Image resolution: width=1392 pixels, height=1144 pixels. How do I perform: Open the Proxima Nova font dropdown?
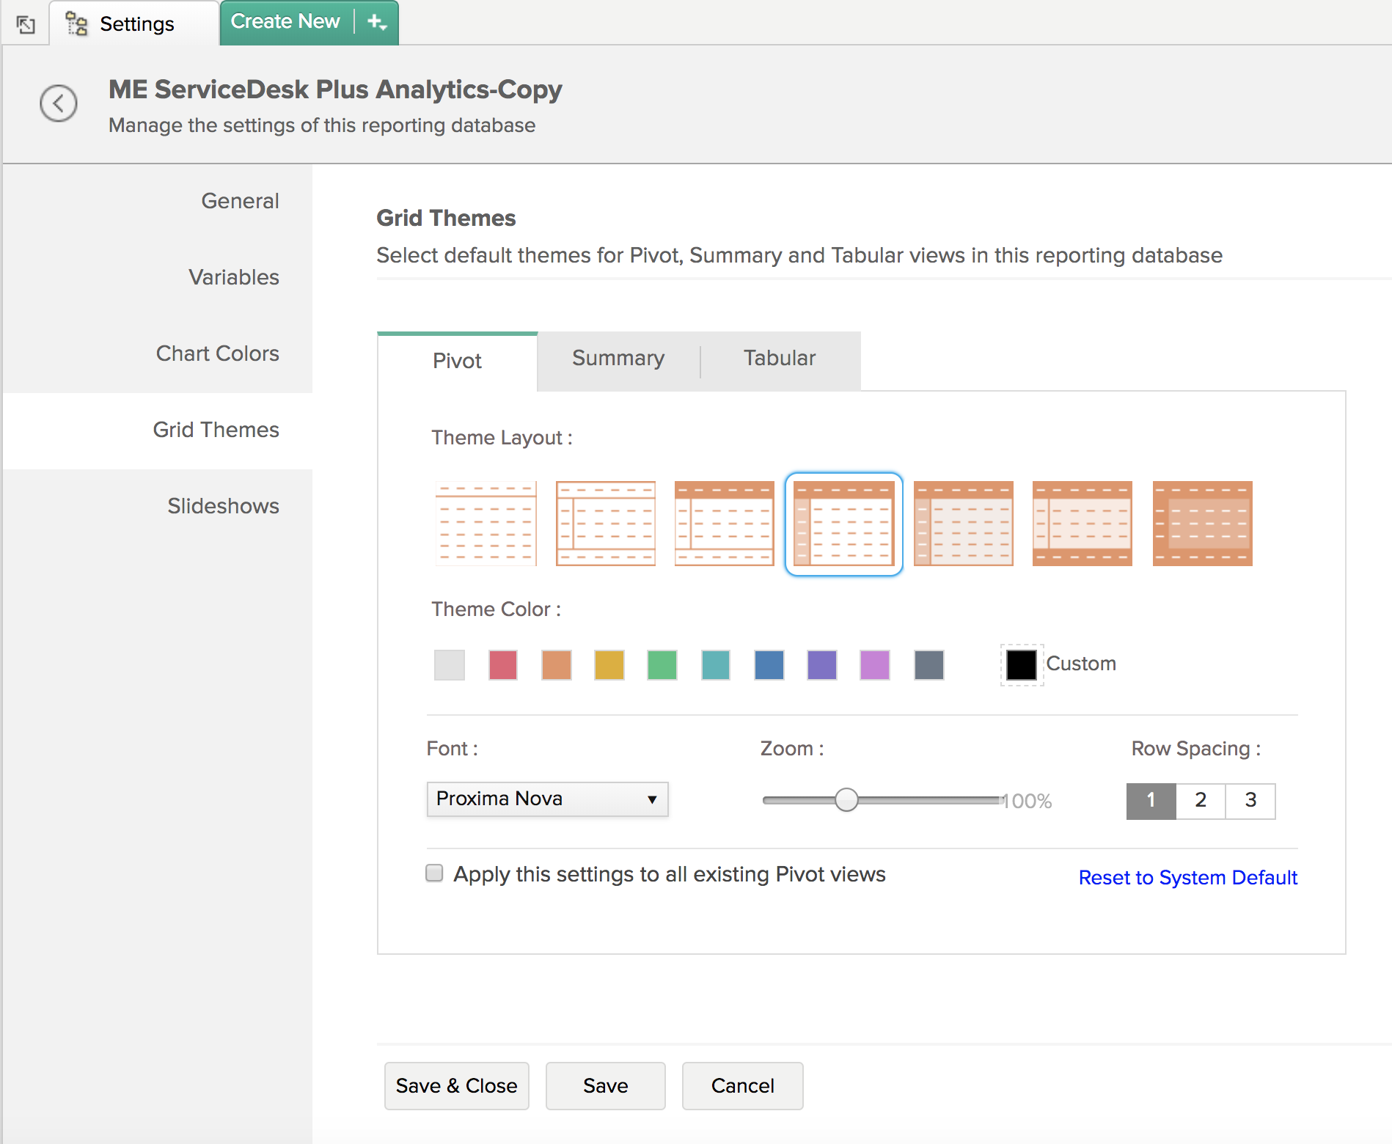(547, 799)
